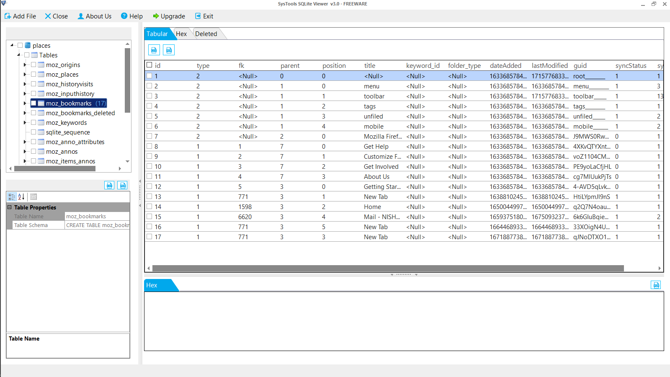Click table icon next to moz_keywords

(x=41, y=122)
